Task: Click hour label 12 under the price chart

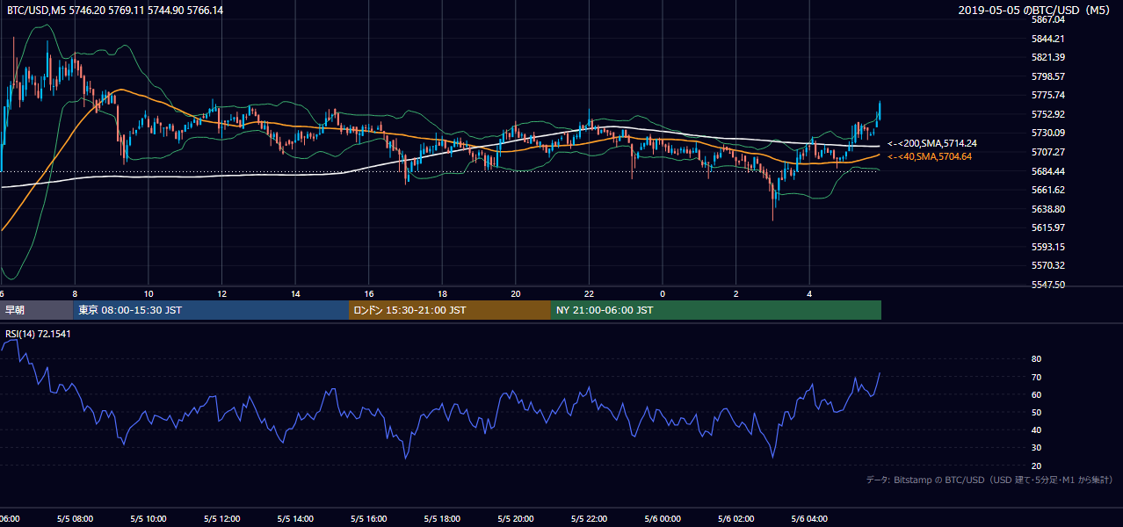Action: [222, 293]
